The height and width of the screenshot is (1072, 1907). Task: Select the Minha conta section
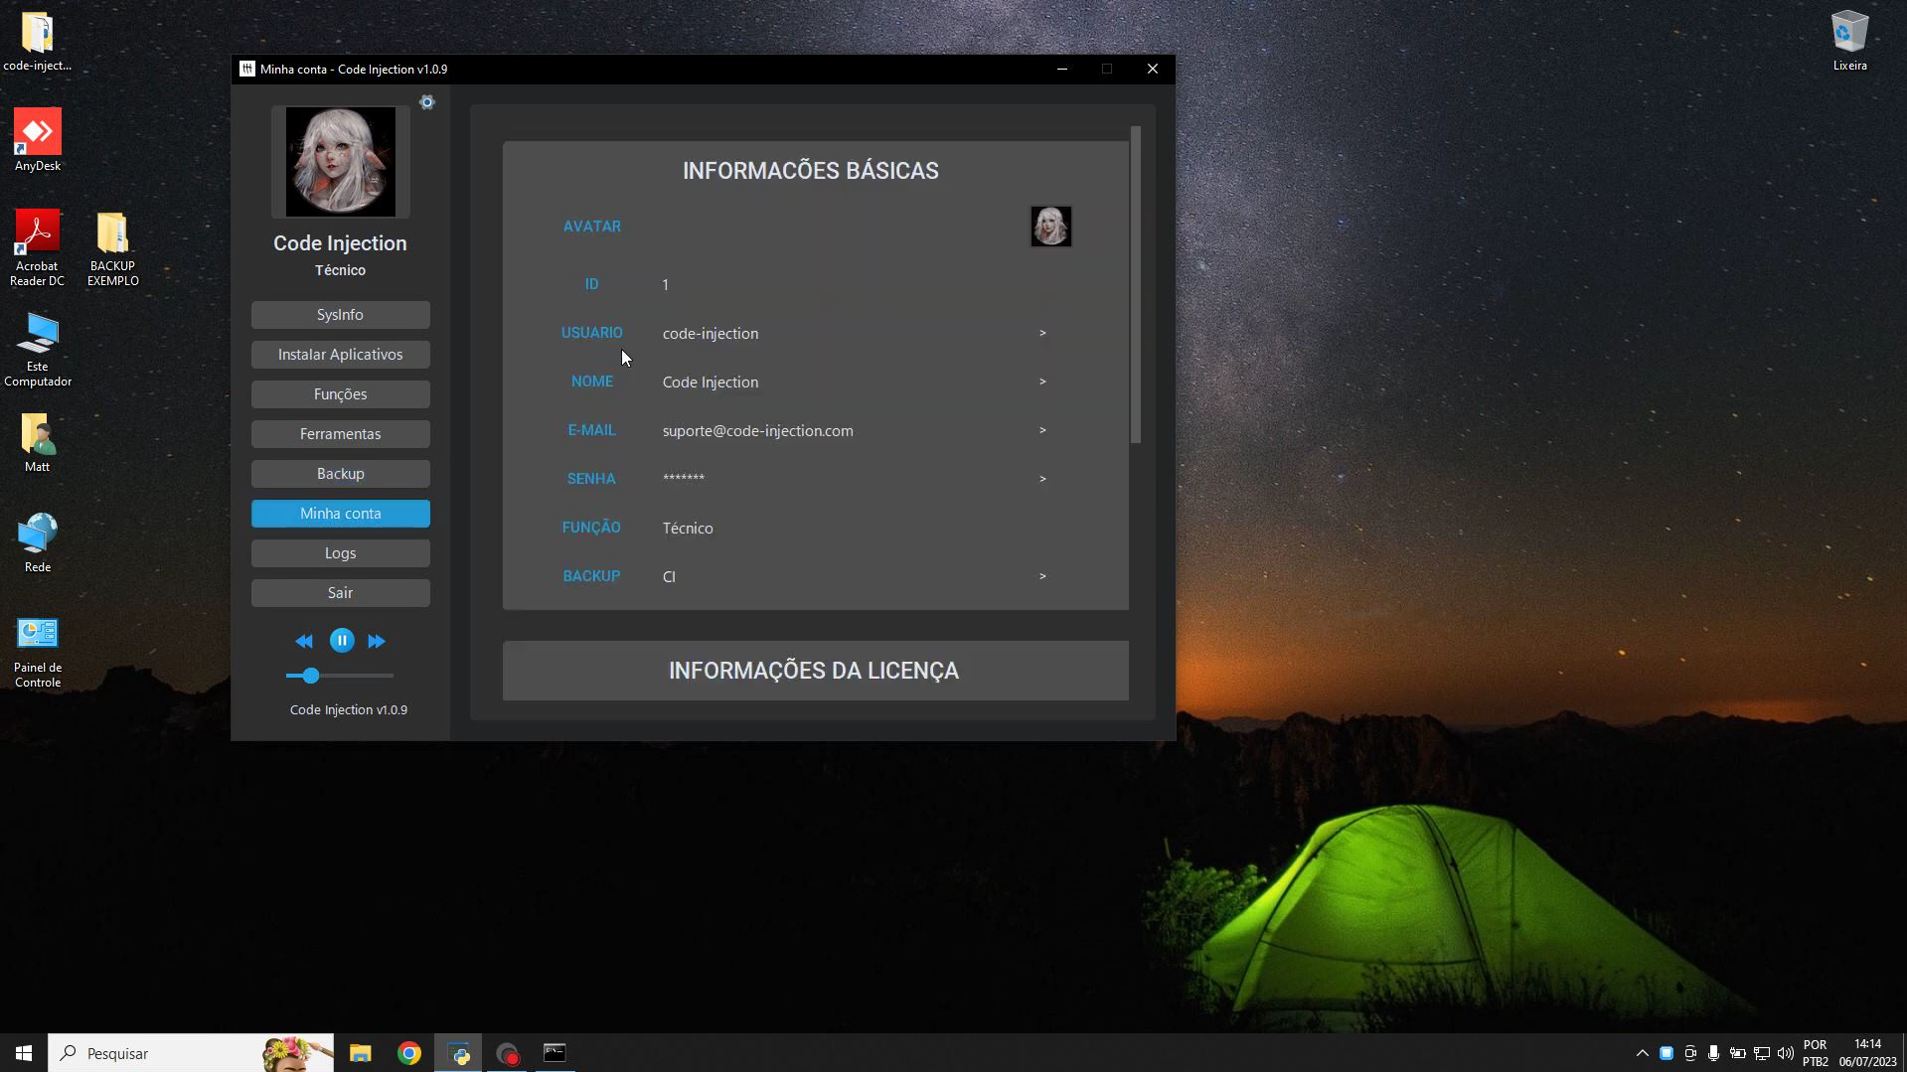coord(340,514)
